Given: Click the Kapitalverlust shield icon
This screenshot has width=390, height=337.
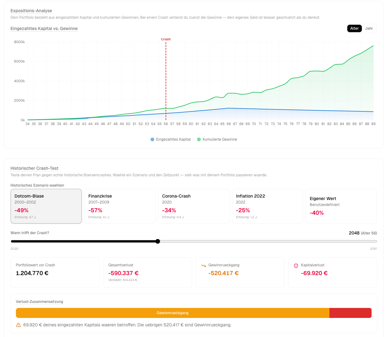Looking at the screenshot, I should pos(296,265).
